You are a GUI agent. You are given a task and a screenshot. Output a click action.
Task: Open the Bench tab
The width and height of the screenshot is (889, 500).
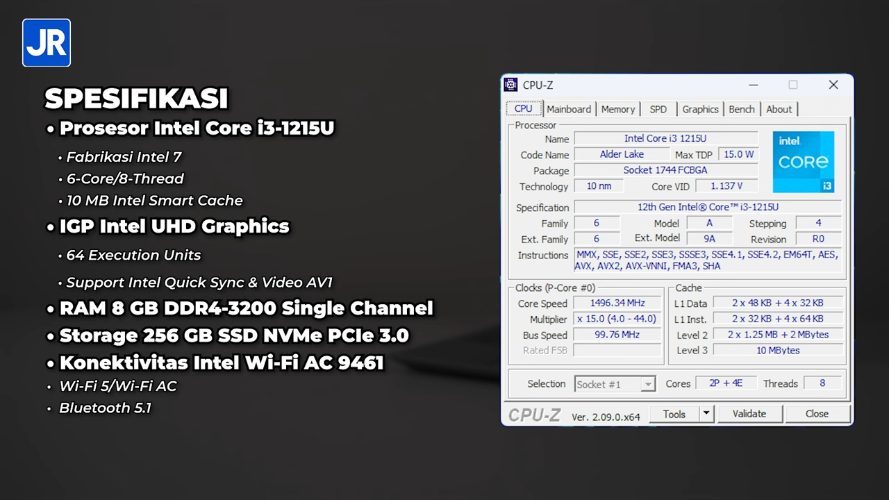741,109
